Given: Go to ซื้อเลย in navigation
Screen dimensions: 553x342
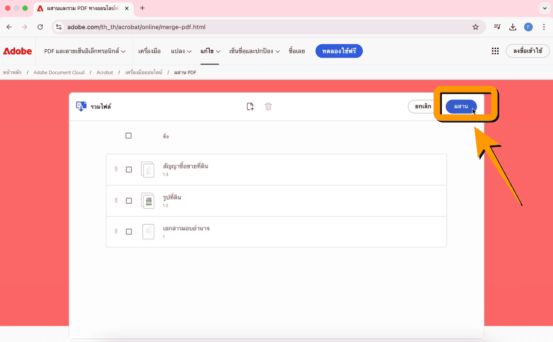Looking at the screenshot, I should pyautogui.click(x=297, y=51).
